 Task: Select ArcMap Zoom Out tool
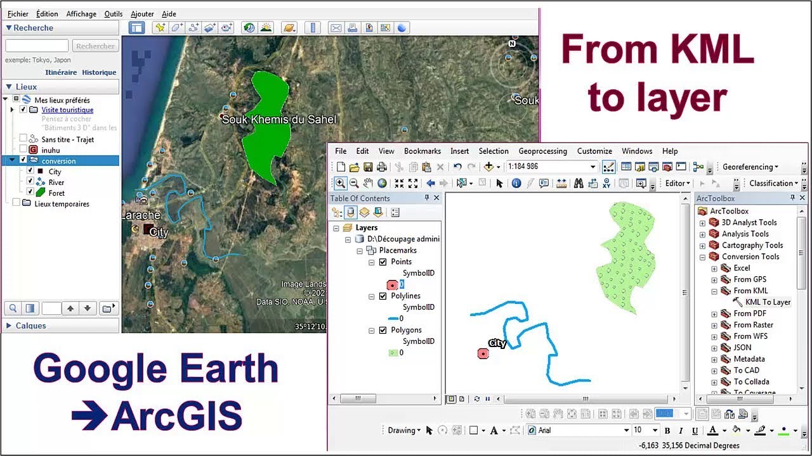tap(354, 184)
